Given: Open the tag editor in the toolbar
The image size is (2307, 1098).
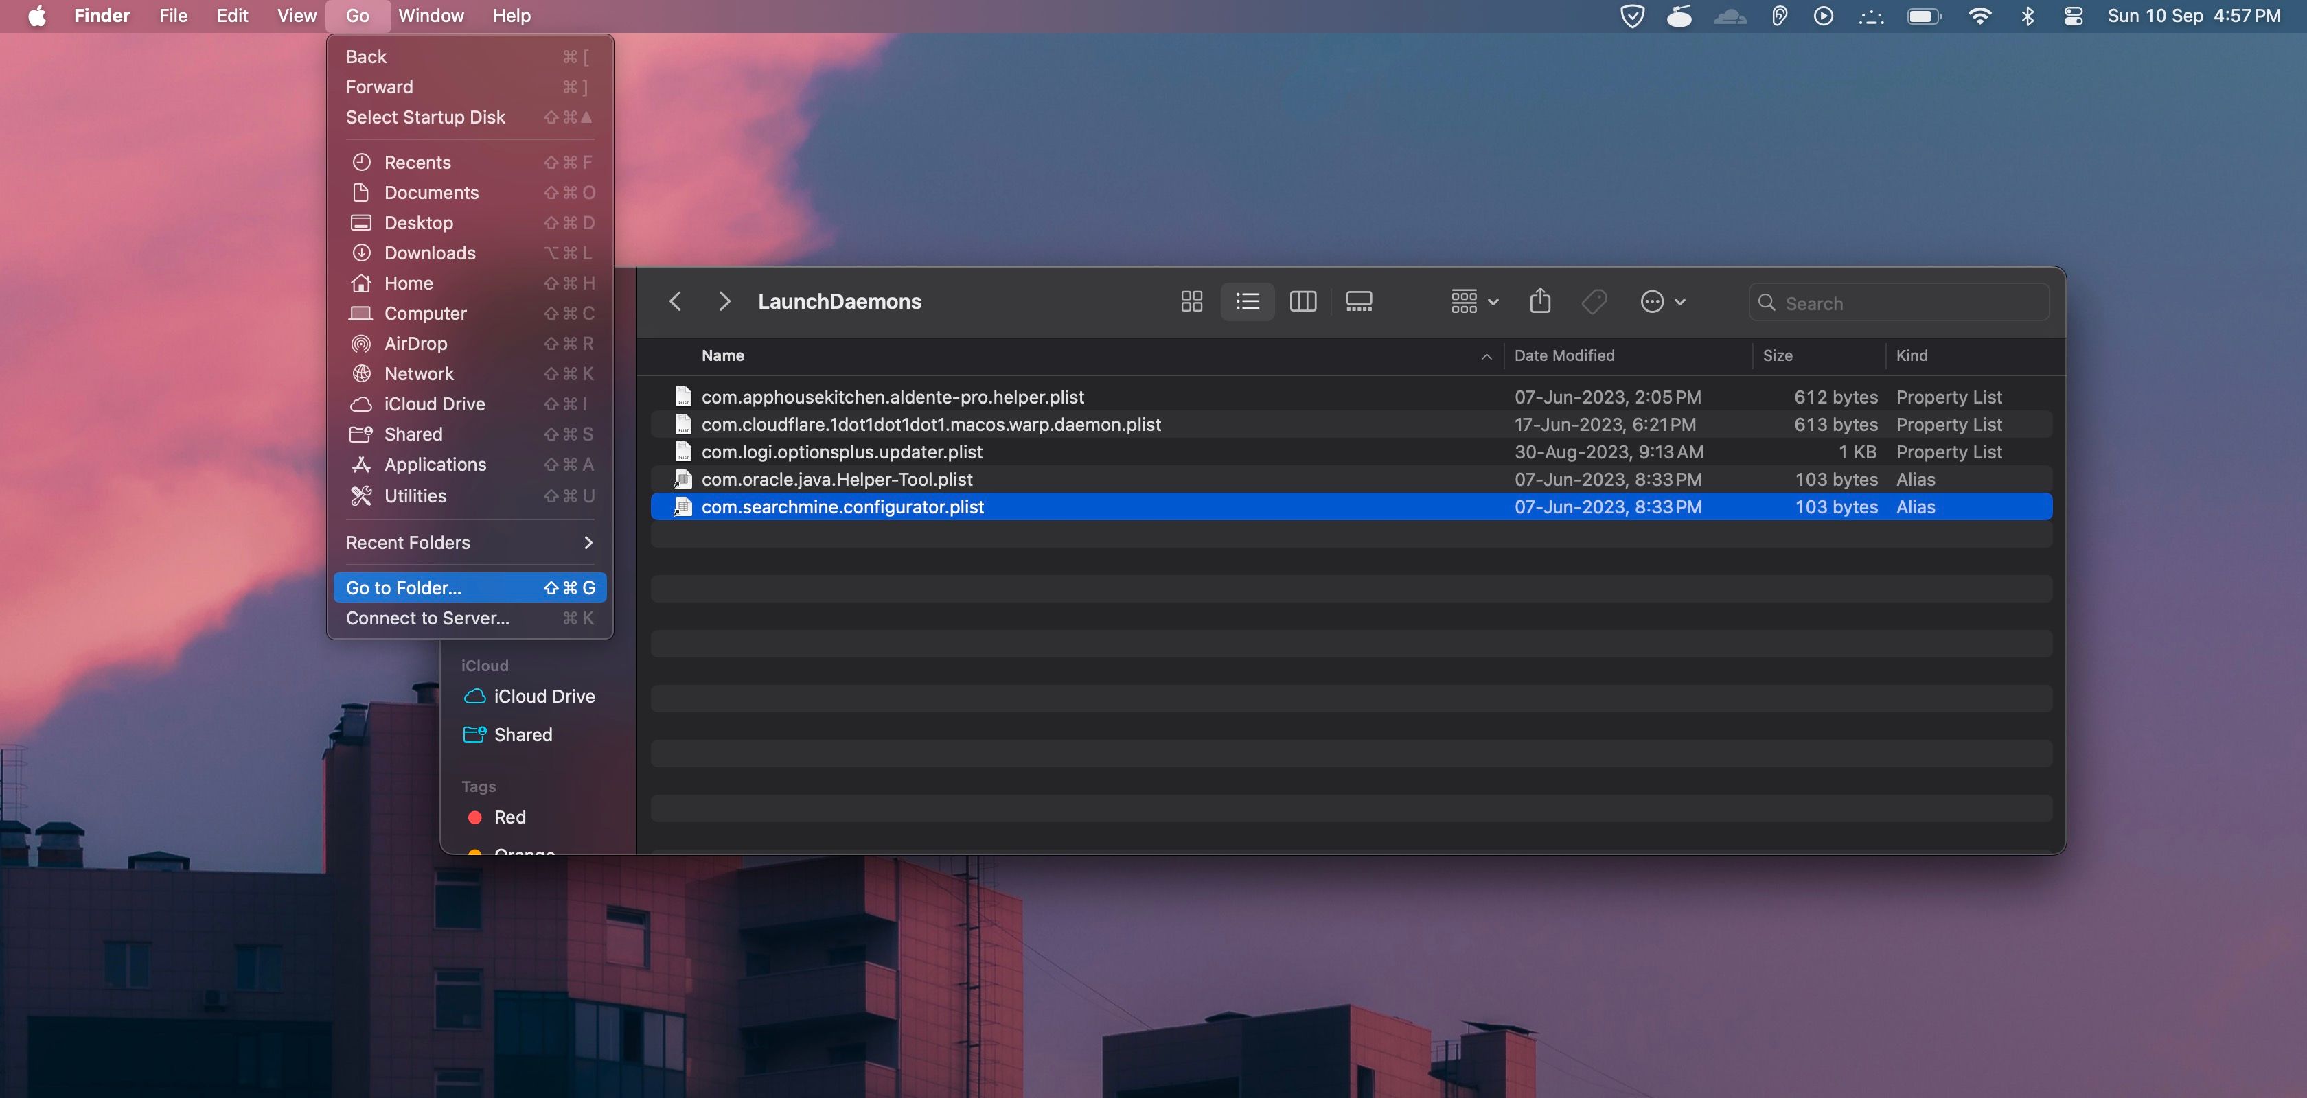Looking at the screenshot, I should [x=1594, y=301].
